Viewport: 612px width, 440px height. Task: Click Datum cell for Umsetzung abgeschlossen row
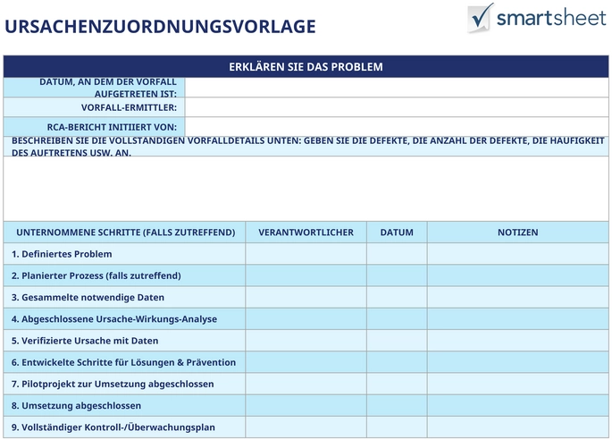[397, 406]
